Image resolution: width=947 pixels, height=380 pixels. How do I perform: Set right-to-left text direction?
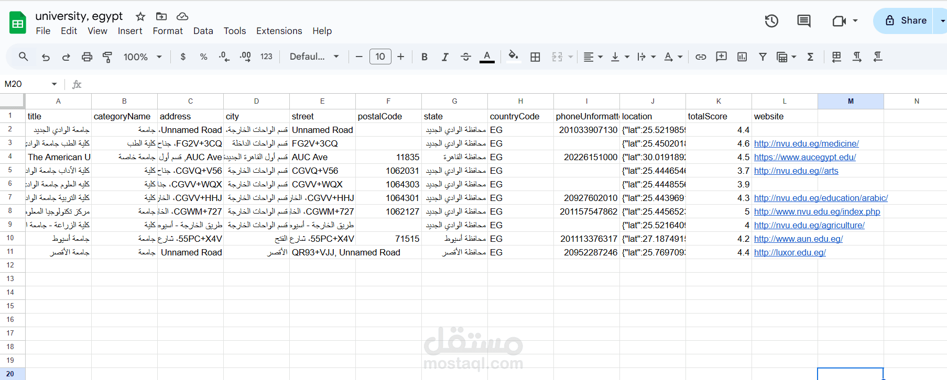878,57
